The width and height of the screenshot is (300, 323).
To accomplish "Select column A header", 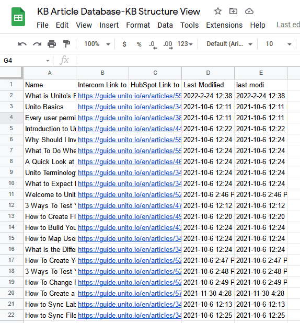I will [50, 73].
